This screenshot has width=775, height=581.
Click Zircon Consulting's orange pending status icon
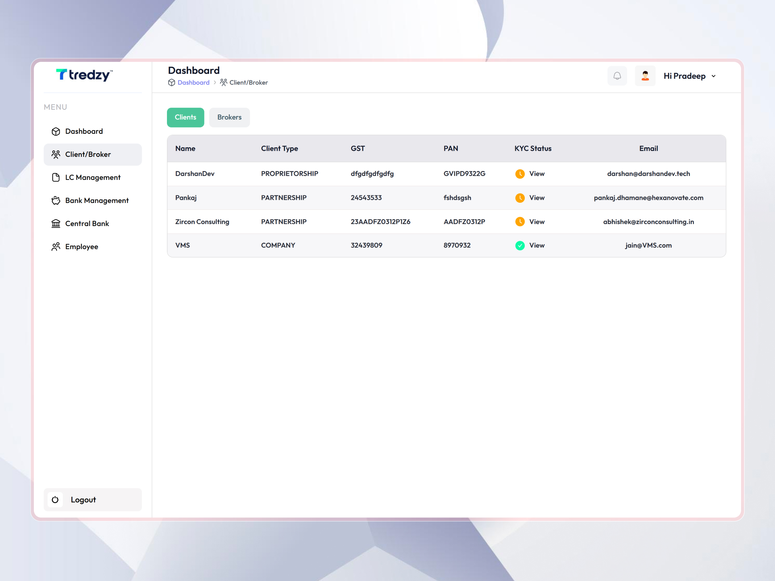tap(520, 221)
